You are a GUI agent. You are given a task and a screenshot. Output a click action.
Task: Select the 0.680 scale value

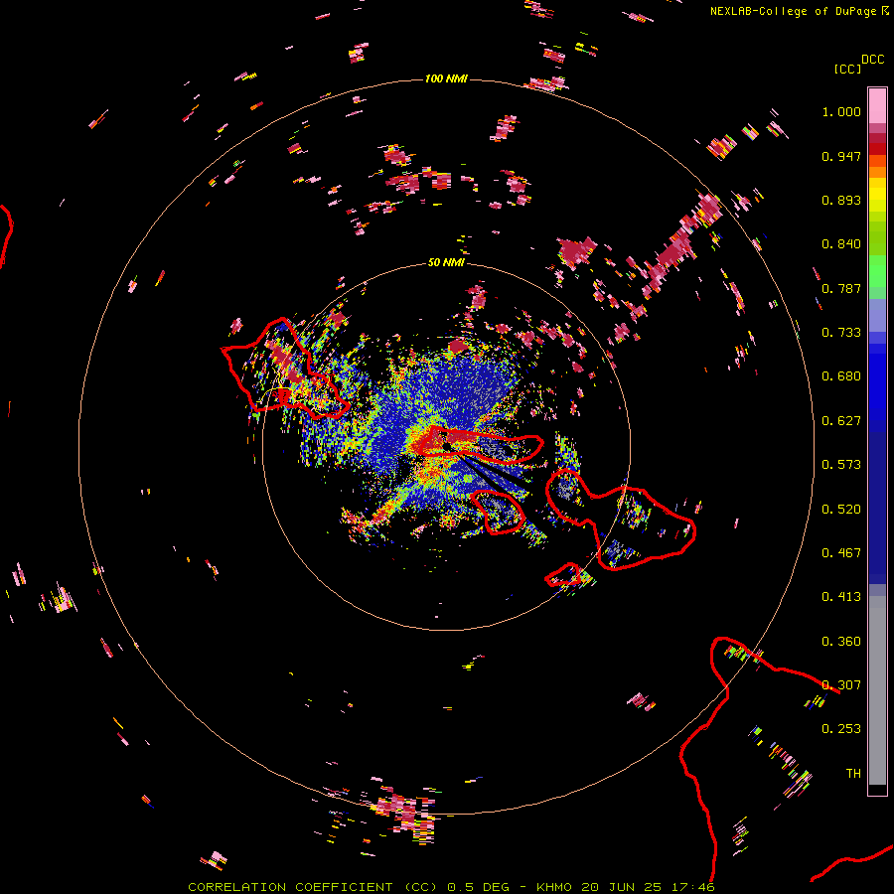point(841,376)
